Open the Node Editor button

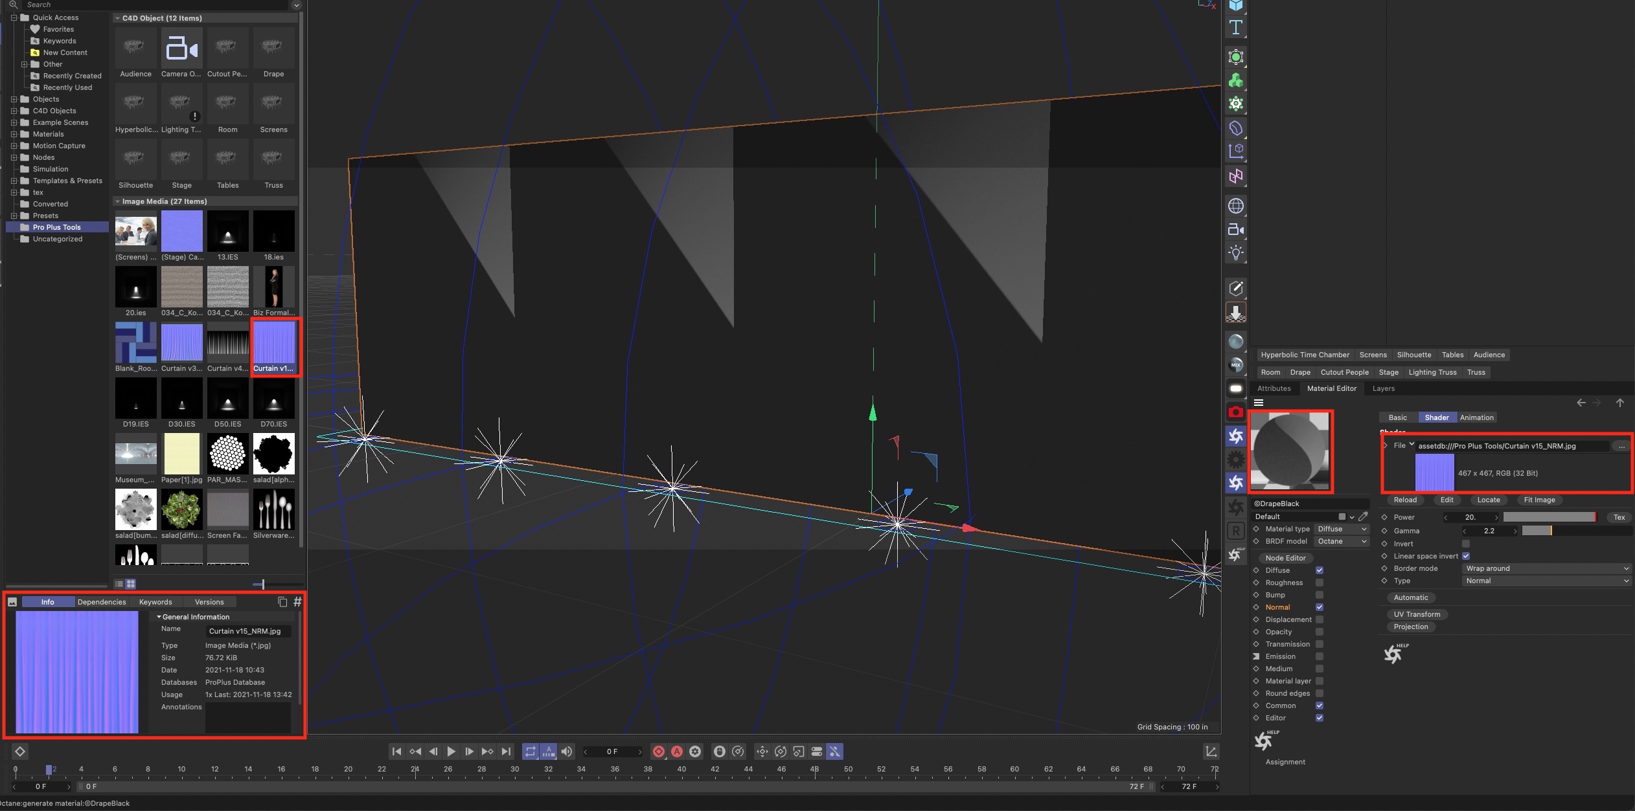coord(1285,558)
